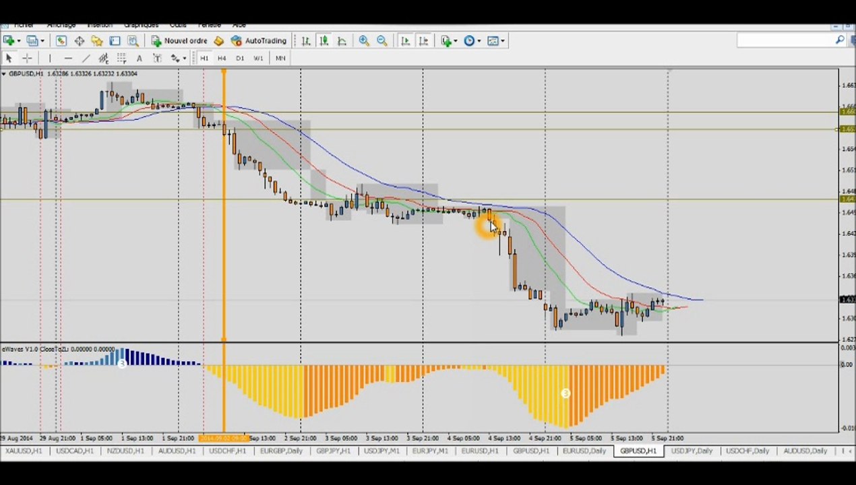Screen dimensions: 856x485
Task: Open the Aide menu
Action: click(239, 25)
